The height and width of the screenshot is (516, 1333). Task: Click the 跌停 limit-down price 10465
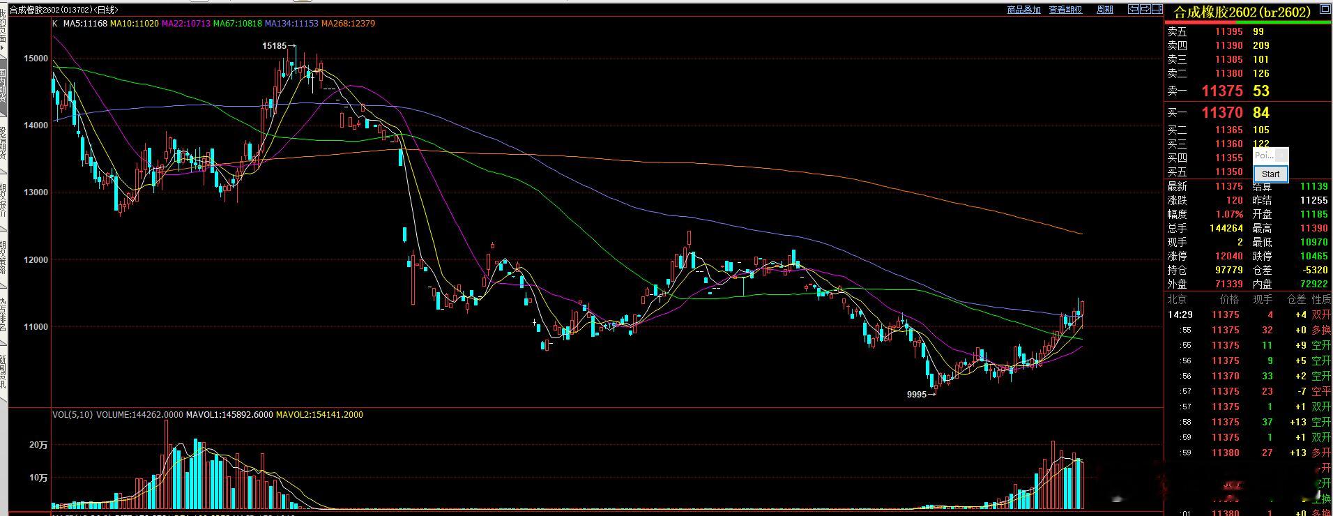pyautogui.click(x=1313, y=256)
